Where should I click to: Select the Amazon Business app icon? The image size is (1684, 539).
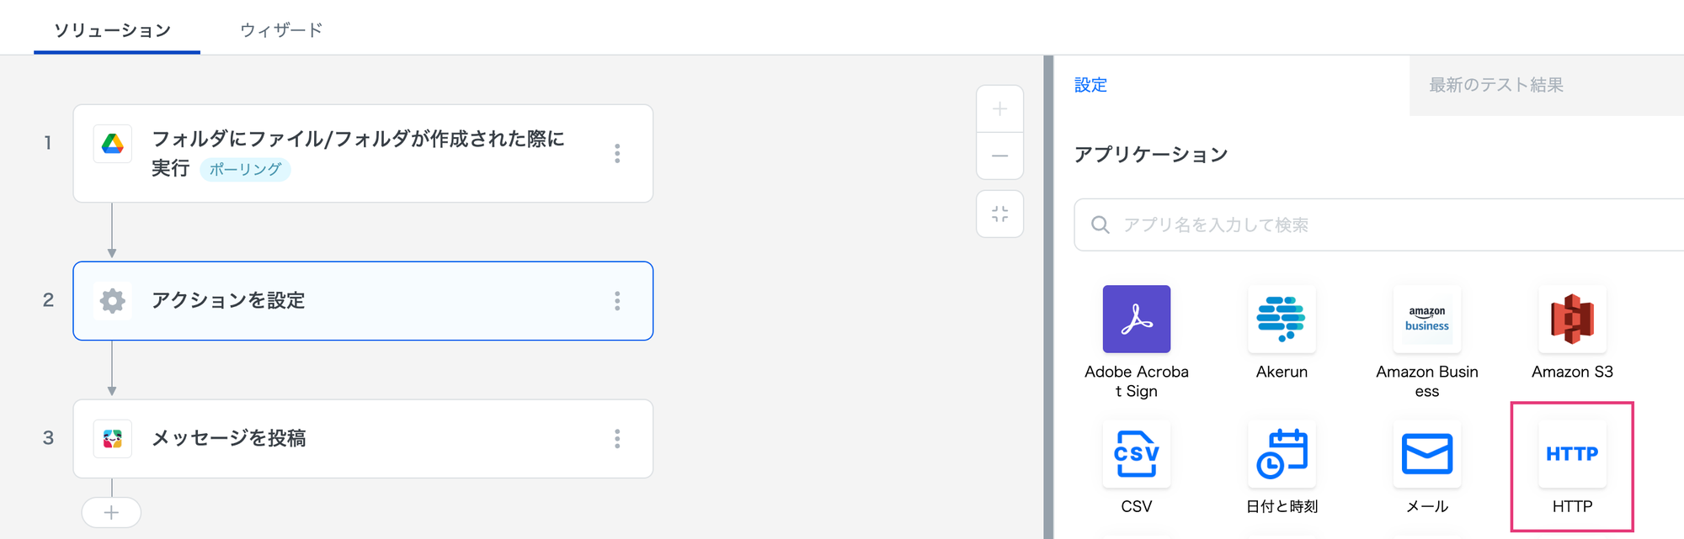click(x=1426, y=320)
